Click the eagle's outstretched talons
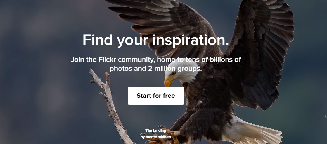327x144 pixels. 165,135
